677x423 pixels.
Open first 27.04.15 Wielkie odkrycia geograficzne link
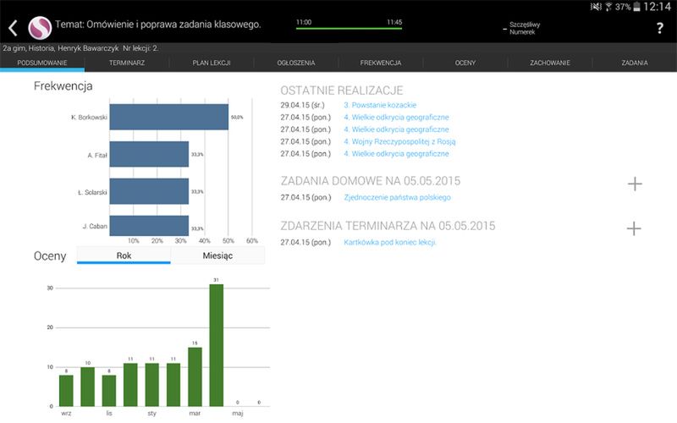click(396, 117)
